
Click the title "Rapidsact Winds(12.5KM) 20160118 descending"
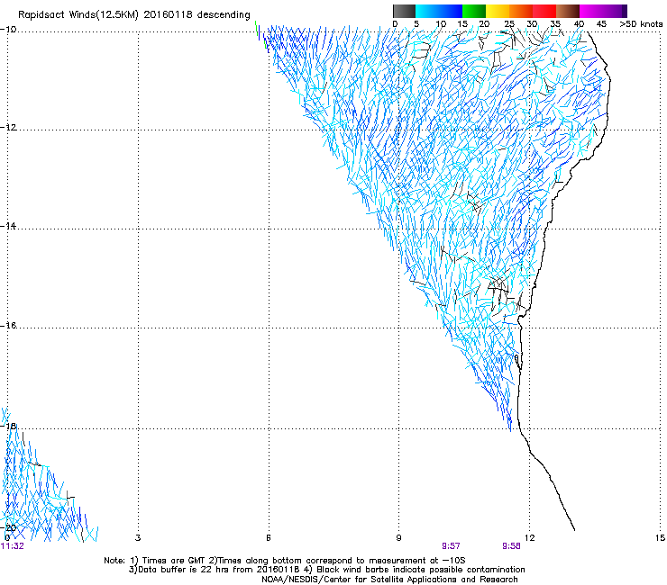[x=134, y=15]
